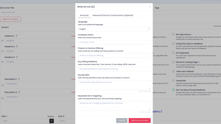This screenshot has width=221, height=124.
Task: Click the info icon next to No copy issues
Action: pyautogui.click(x=191, y=34)
